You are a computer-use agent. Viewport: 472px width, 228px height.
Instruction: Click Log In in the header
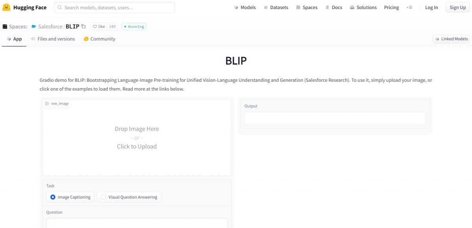[x=431, y=7]
